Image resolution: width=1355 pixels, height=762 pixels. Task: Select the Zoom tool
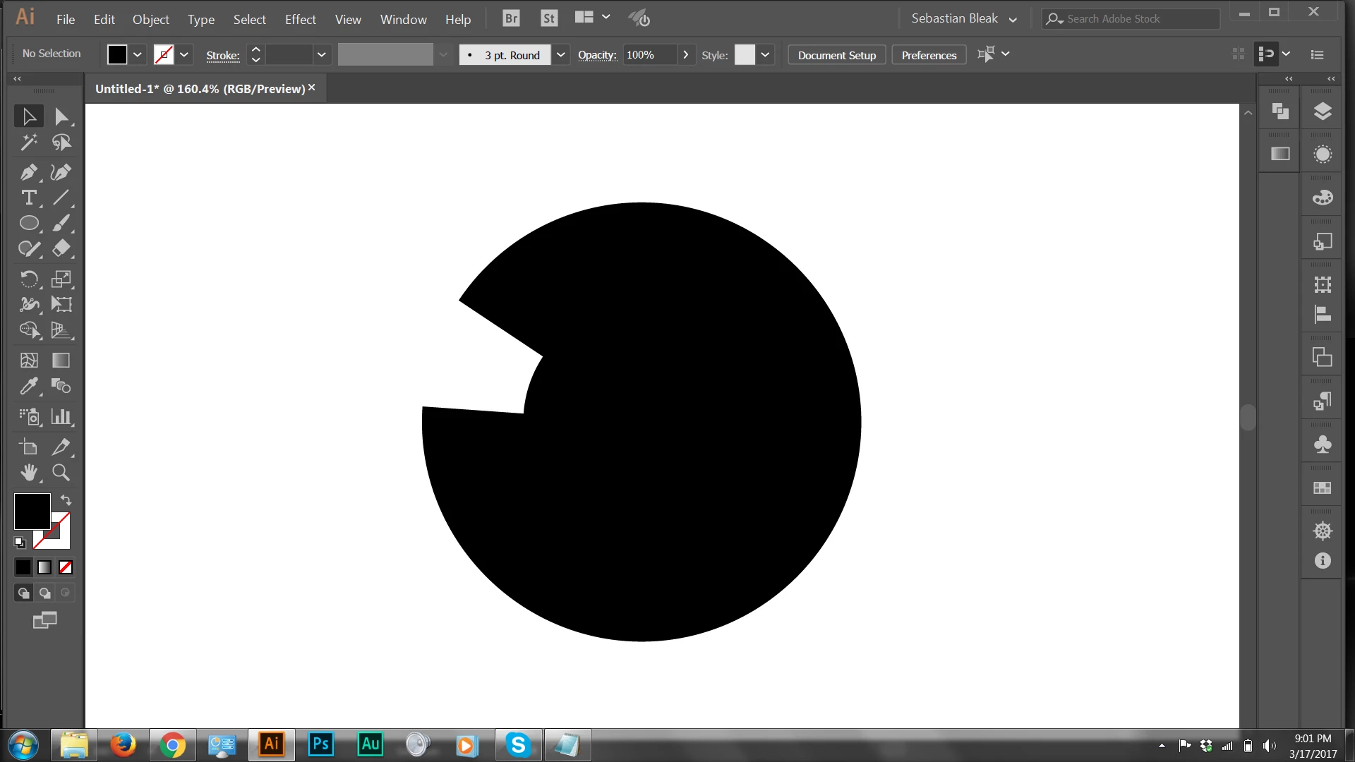click(61, 472)
